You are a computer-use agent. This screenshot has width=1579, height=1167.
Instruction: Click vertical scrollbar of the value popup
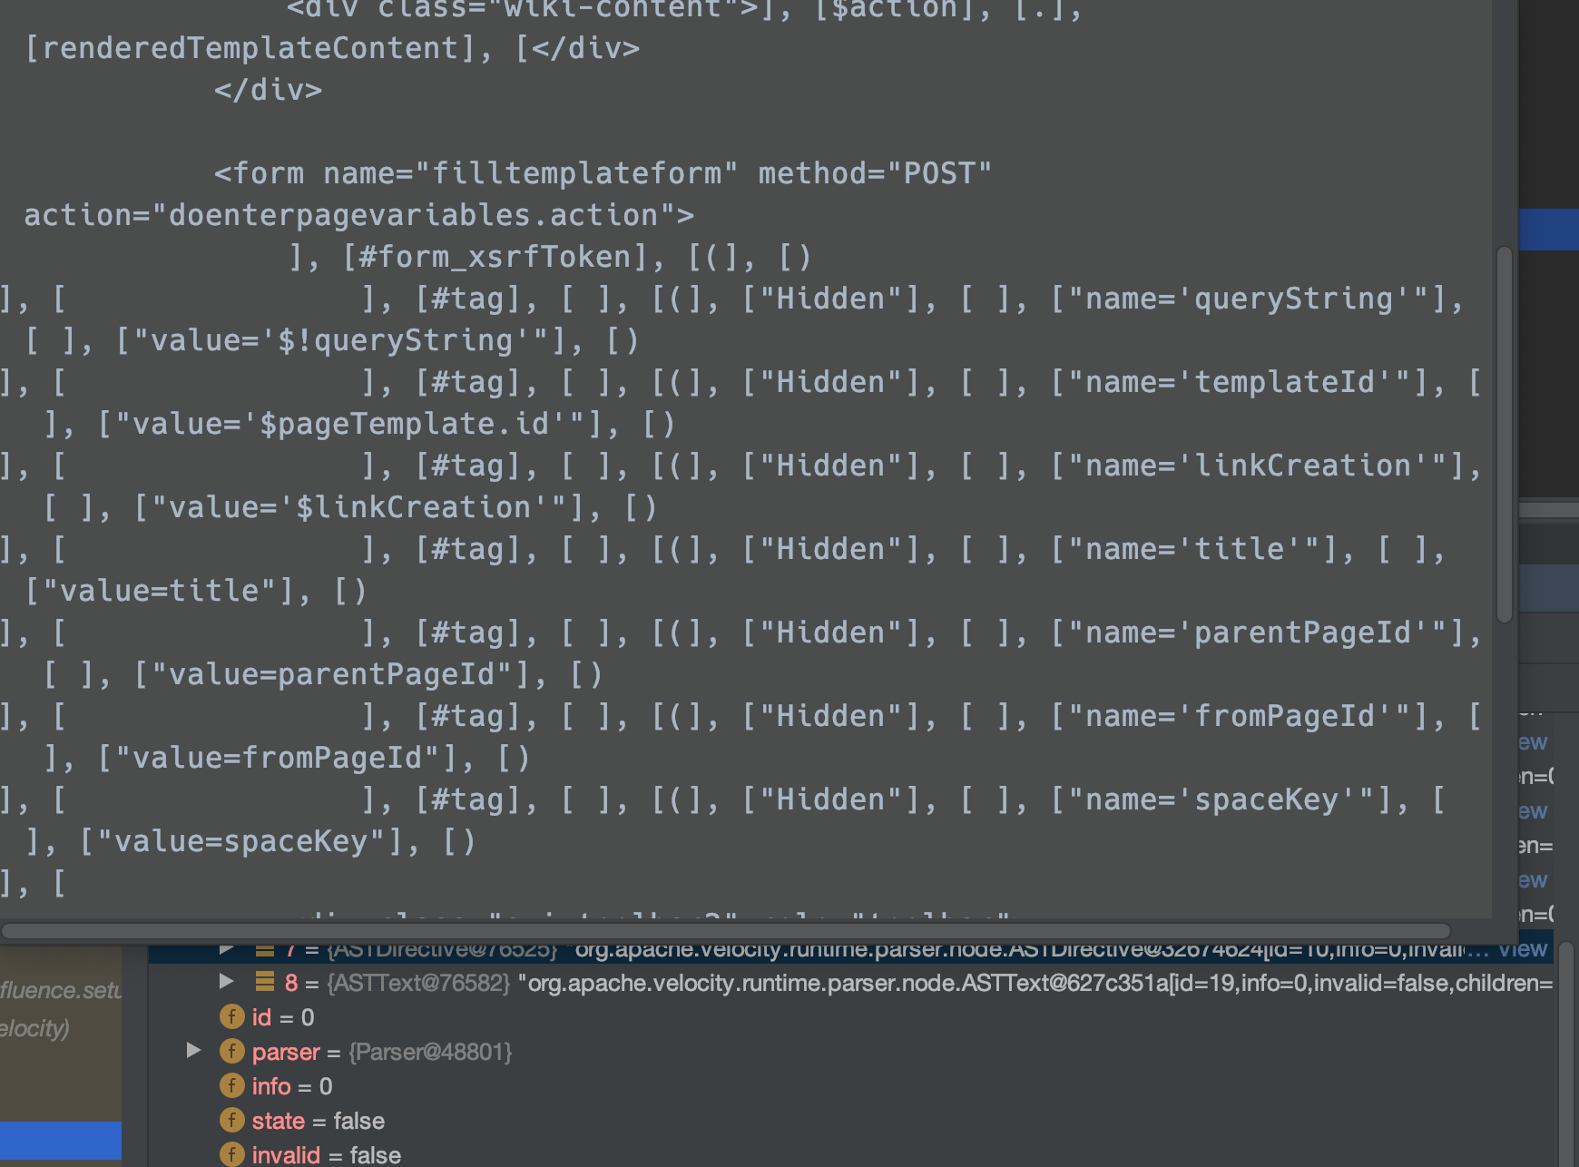(x=1505, y=434)
